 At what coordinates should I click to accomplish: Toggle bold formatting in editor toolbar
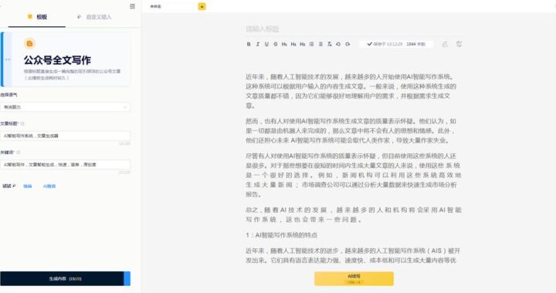click(249, 44)
